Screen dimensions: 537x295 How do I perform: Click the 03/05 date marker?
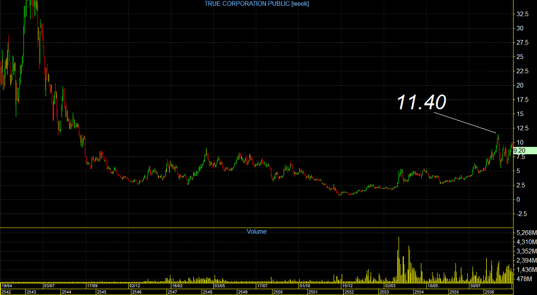pos(220,286)
